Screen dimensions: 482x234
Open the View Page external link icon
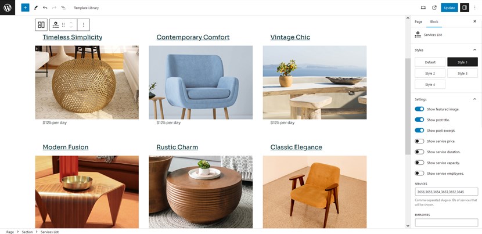click(434, 8)
